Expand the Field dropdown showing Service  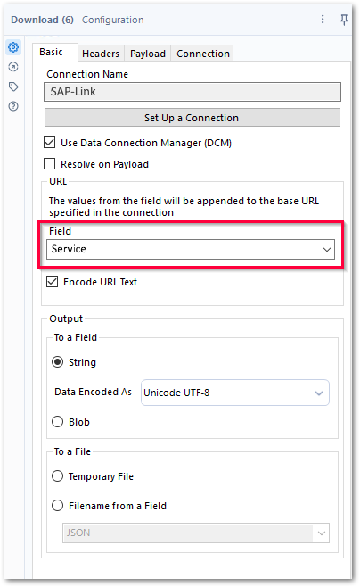click(191, 249)
